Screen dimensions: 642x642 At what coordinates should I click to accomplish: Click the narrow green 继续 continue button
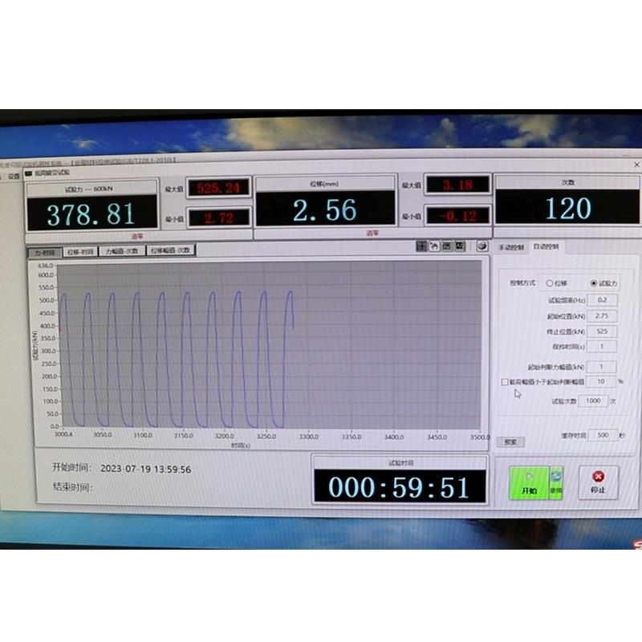[556, 483]
